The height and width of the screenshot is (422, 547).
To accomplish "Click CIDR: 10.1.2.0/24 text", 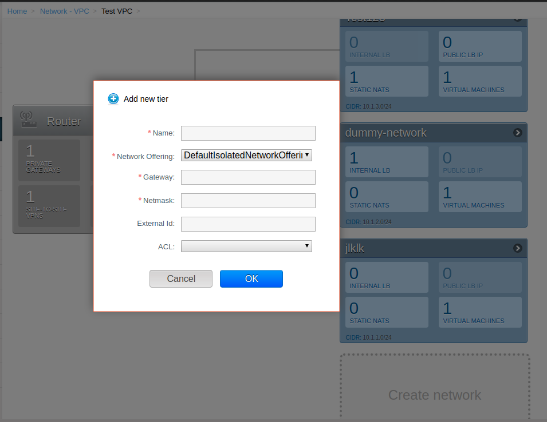I will pos(368,222).
